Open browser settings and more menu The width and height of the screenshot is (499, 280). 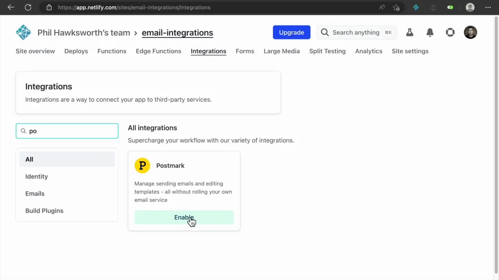tap(488, 7)
